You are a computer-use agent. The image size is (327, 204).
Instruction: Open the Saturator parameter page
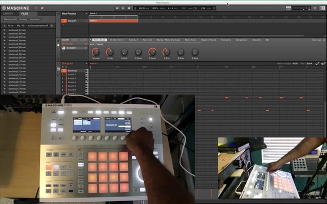257,40
